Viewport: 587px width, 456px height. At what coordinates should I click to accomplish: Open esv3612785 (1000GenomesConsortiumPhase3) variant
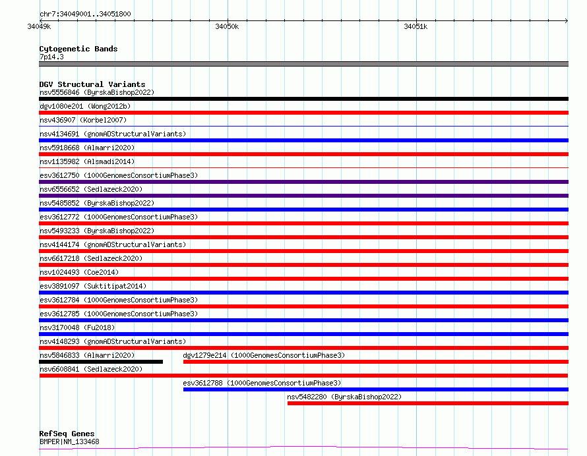click(119, 314)
